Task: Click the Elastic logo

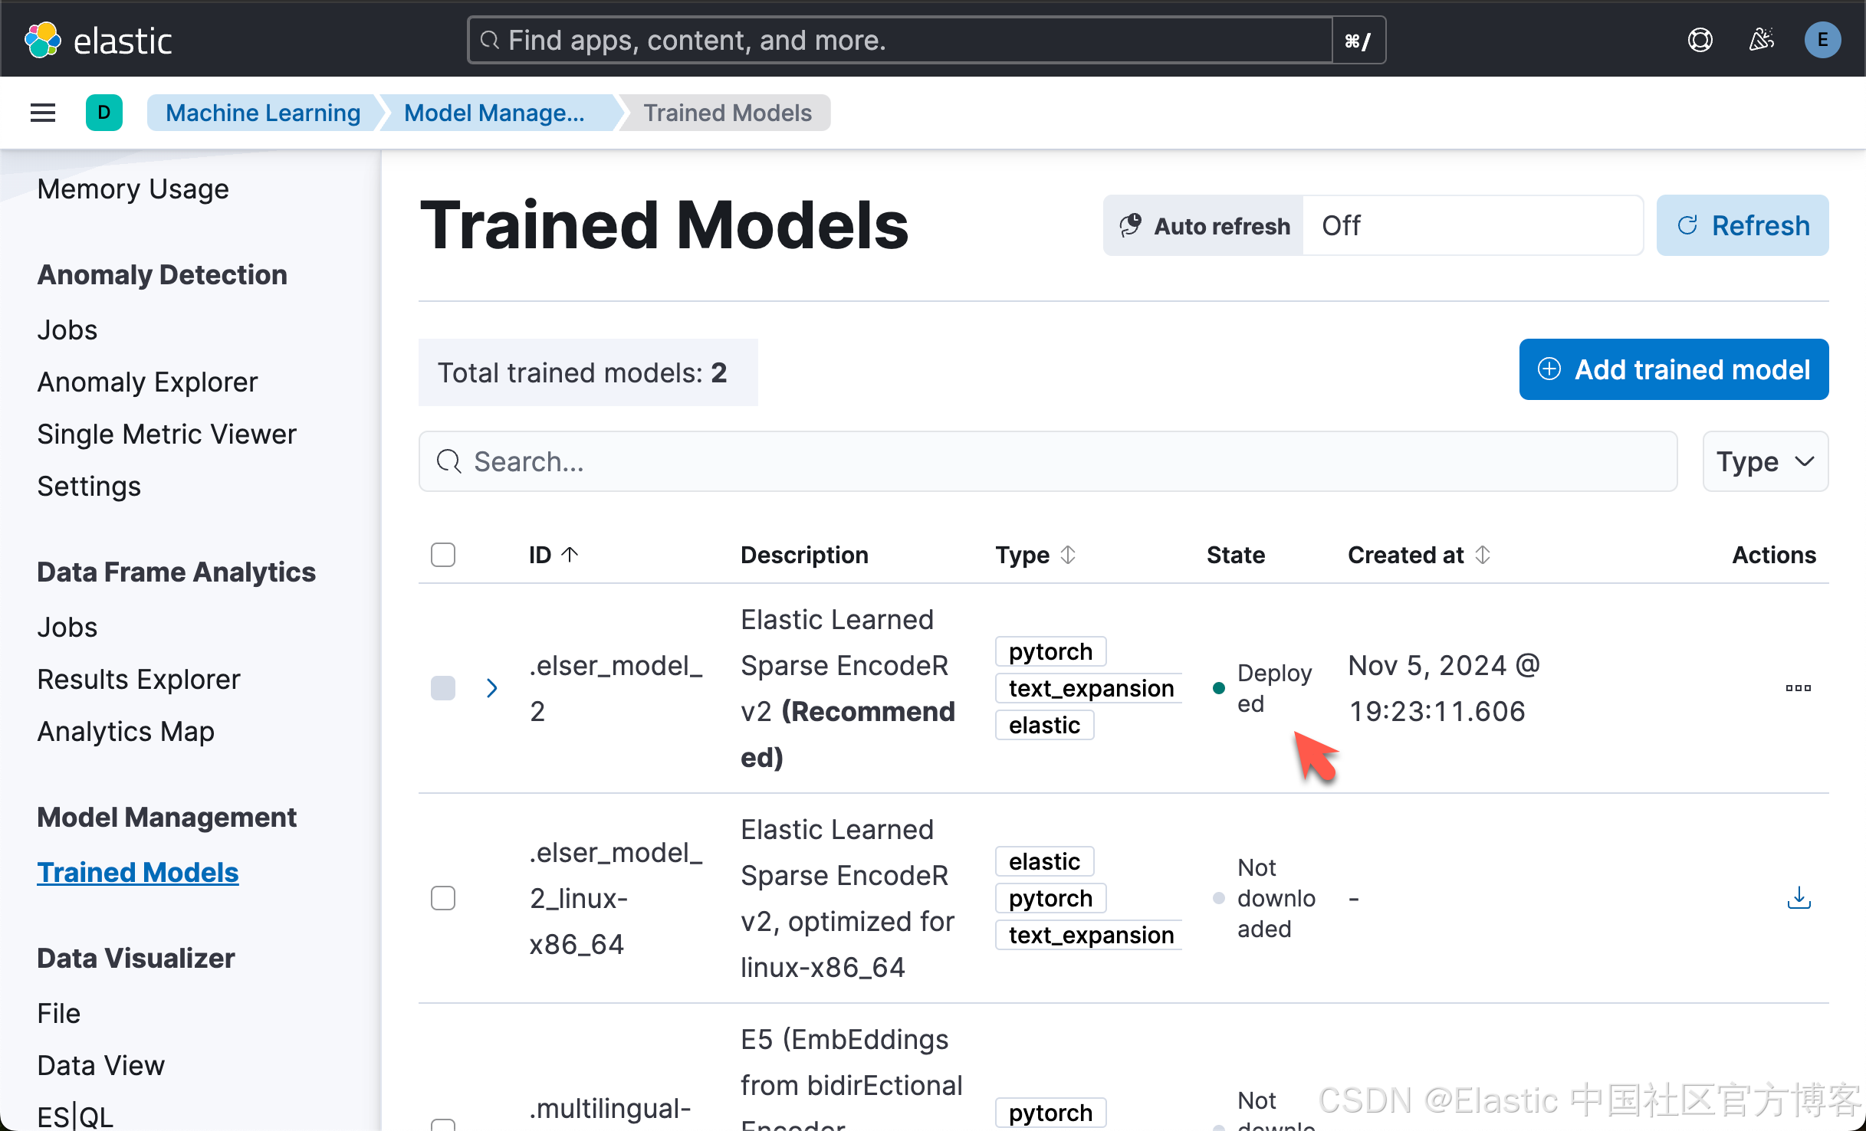Action: (97, 40)
